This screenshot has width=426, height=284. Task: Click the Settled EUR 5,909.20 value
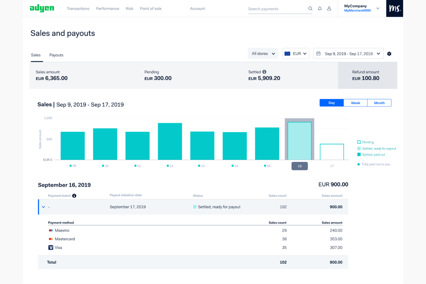pos(264,78)
